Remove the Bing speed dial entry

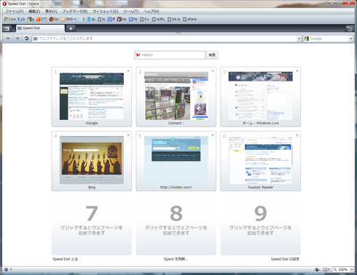(x=128, y=135)
